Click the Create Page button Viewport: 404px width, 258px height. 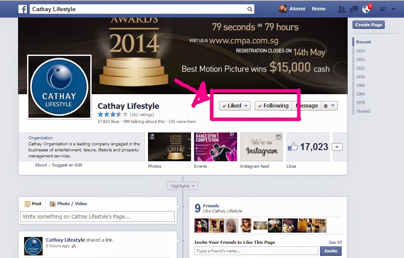368,25
